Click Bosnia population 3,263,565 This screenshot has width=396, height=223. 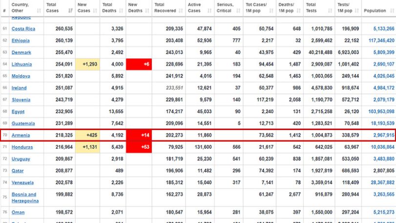(x=384, y=195)
